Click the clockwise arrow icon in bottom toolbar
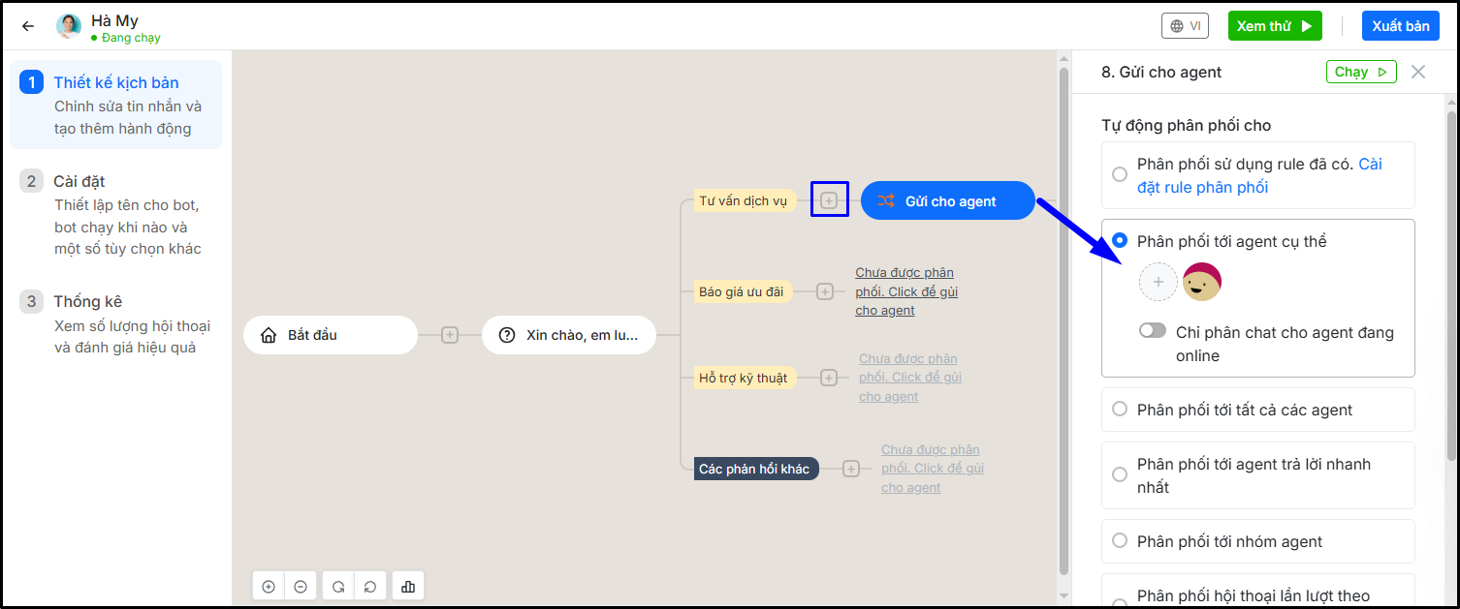This screenshot has height=609, width=1460. click(x=338, y=587)
